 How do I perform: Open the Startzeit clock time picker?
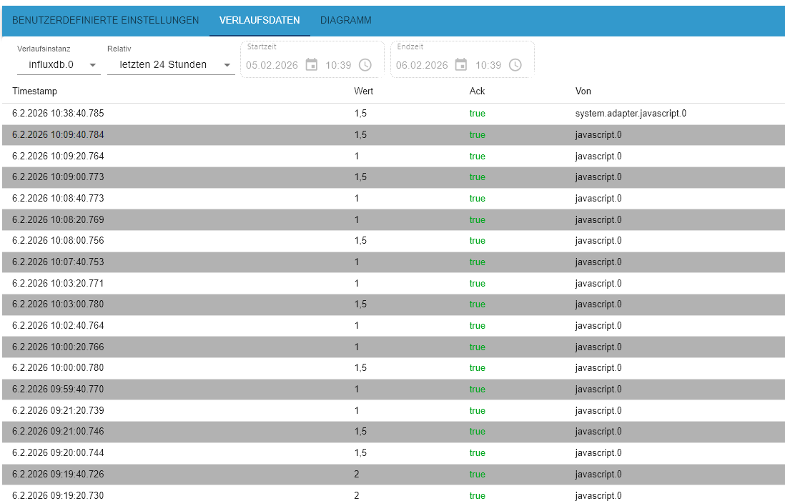[x=365, y=65]
